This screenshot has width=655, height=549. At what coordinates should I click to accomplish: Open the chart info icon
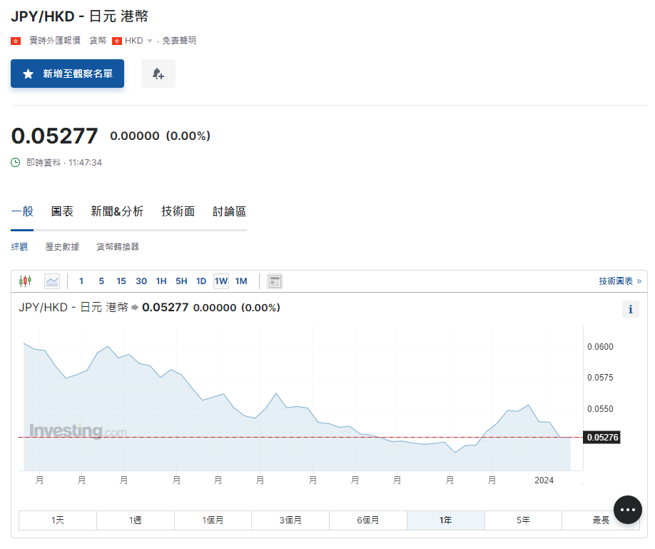(630, 309)
